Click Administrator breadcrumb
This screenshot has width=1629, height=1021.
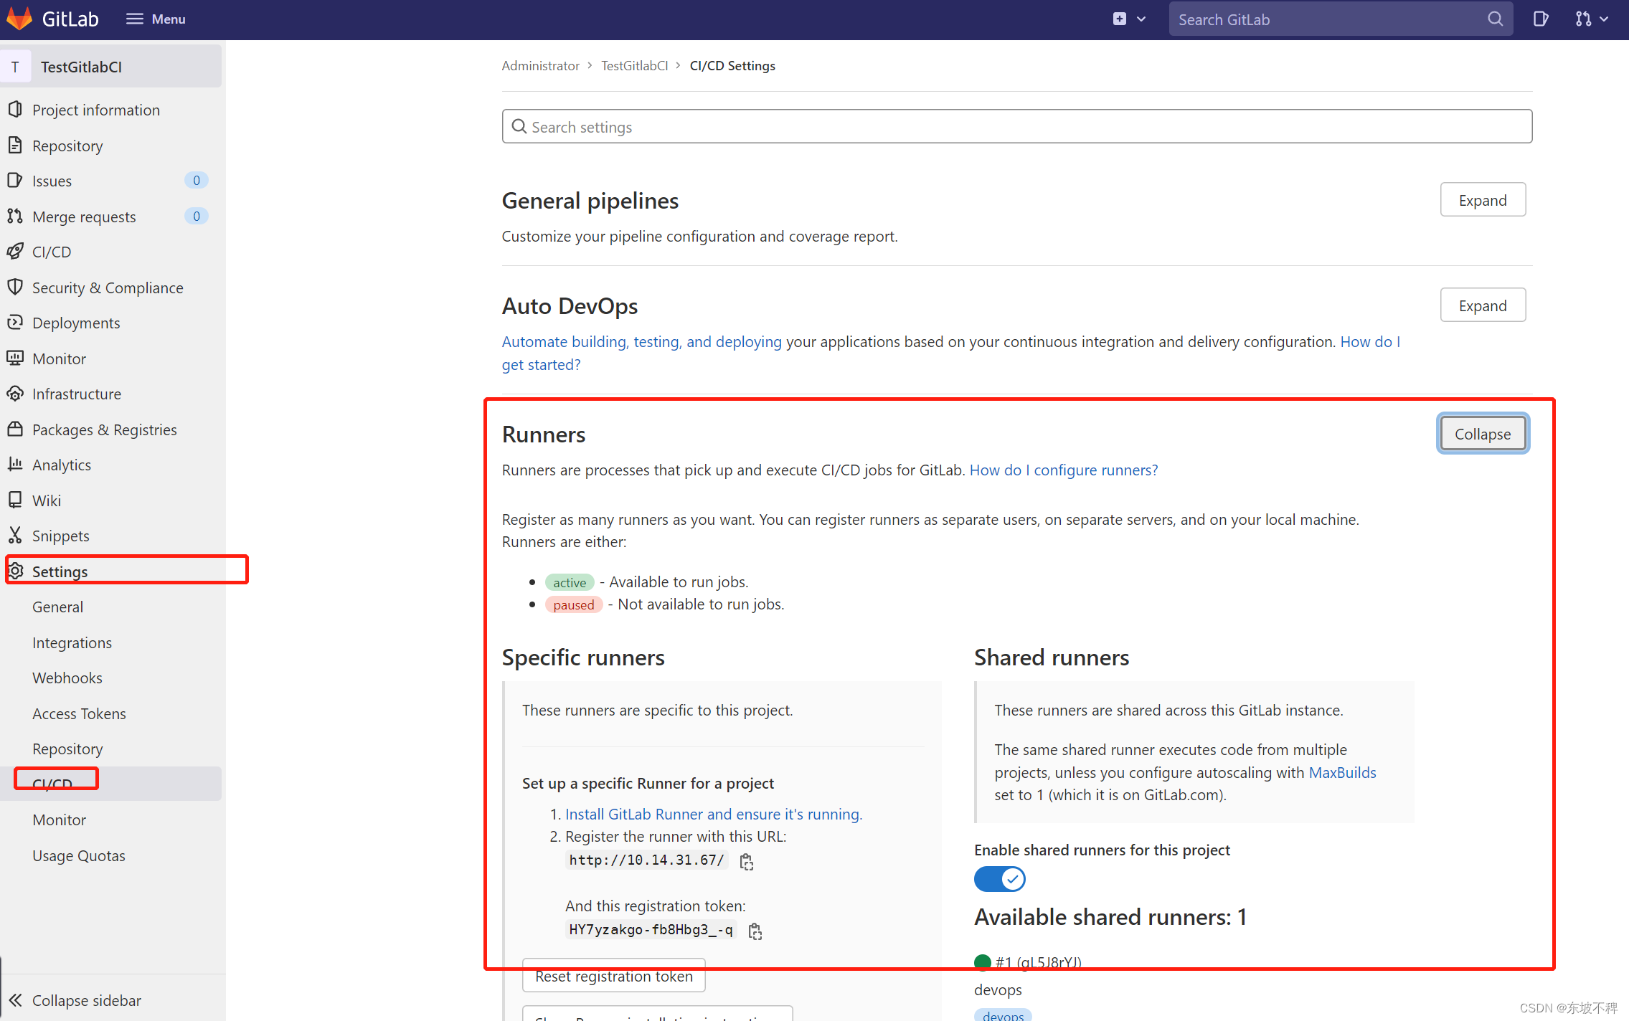tap(541, 65)
